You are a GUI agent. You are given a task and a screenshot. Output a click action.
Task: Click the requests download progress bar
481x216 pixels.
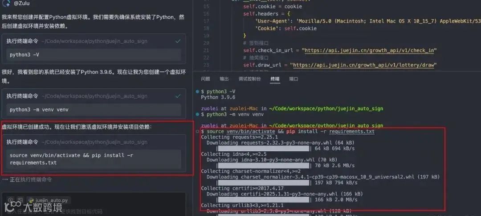click(263, 149)
